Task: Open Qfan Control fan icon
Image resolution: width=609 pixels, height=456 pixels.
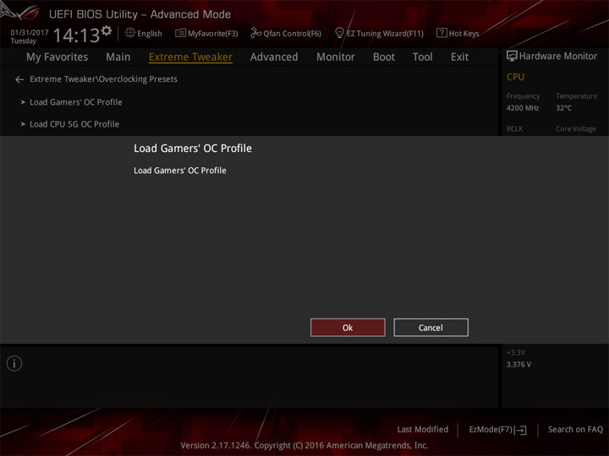Action: coord(255,33)
